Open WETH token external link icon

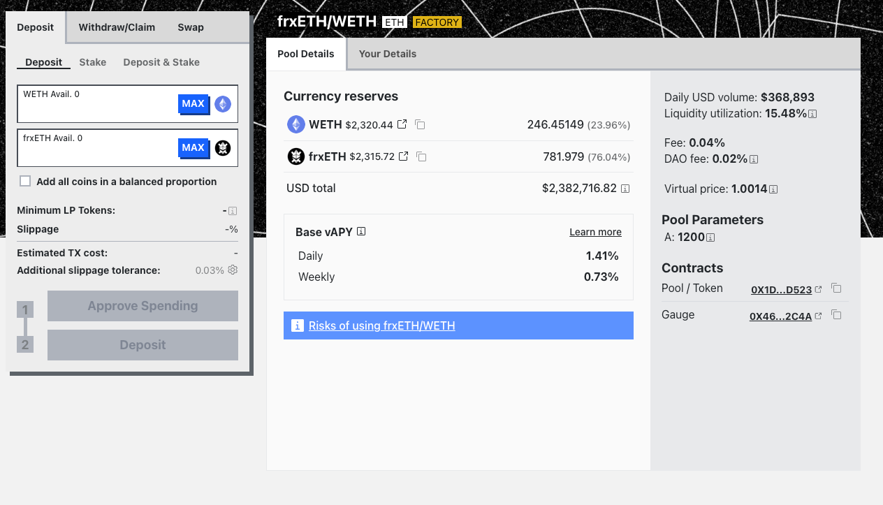402,124
